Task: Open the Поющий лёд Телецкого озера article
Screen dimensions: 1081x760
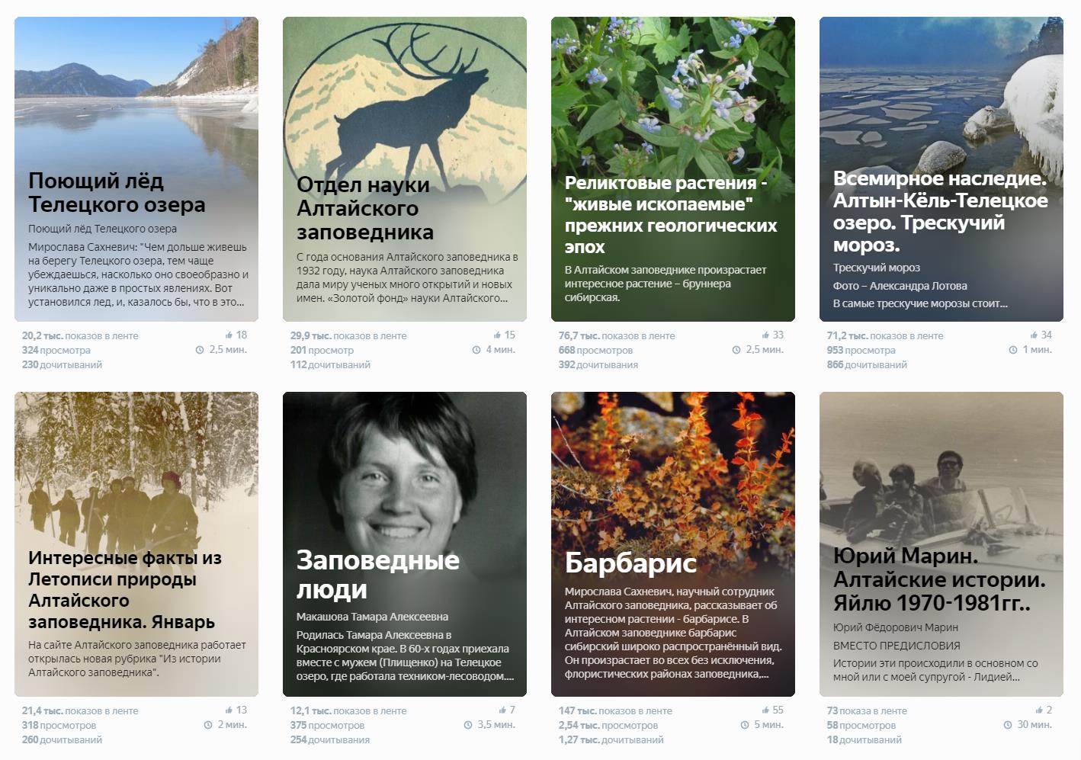Action: [136, 169]
